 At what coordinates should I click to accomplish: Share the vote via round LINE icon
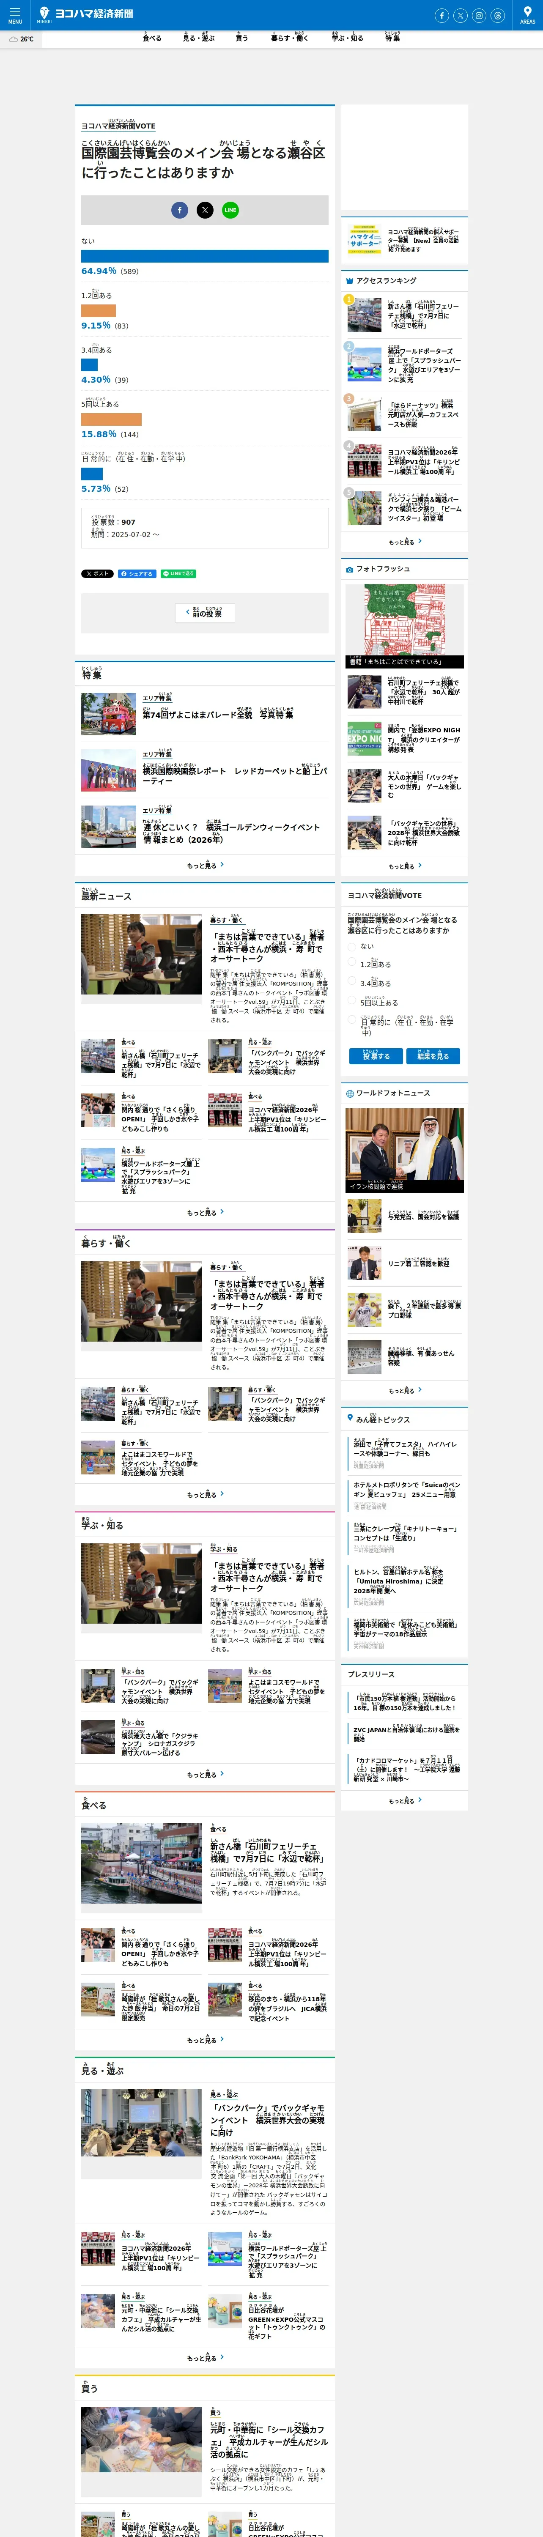coord(230,210)
